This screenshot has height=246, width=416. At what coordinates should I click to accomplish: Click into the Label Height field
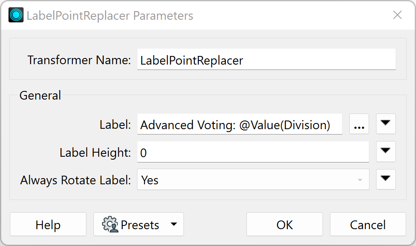(x=253, y=152)
